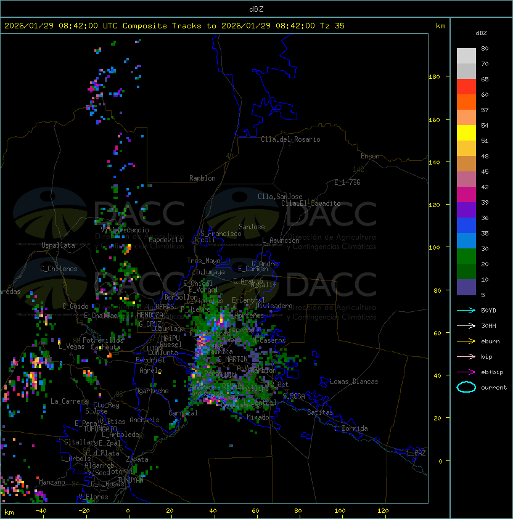Click the Anchoris place label
This screenshot has height=519, width=513.
(x=144, y=420)
